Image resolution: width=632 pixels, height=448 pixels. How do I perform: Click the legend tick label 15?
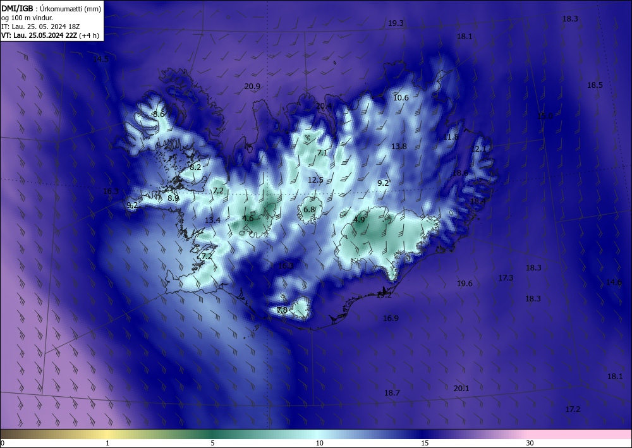click(x=425, y=443)
